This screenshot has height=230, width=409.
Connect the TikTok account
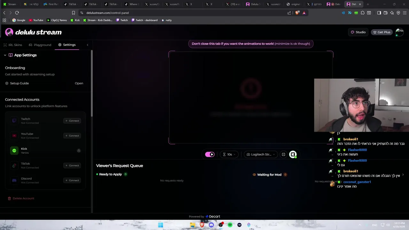point(72,165)
